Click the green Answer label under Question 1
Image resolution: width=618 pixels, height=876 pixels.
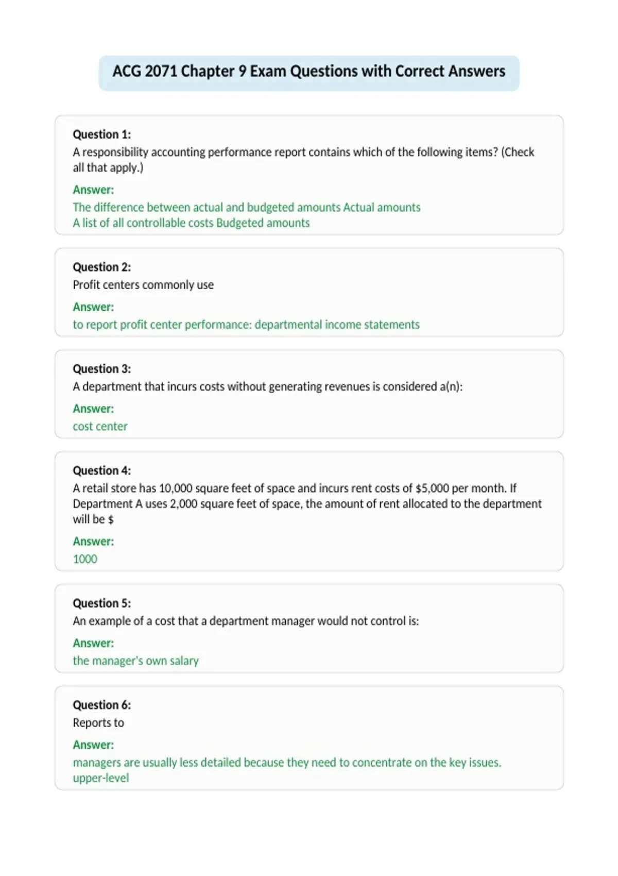(x=93, y=190)
